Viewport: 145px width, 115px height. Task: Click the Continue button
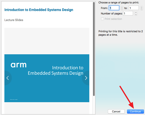135,111
